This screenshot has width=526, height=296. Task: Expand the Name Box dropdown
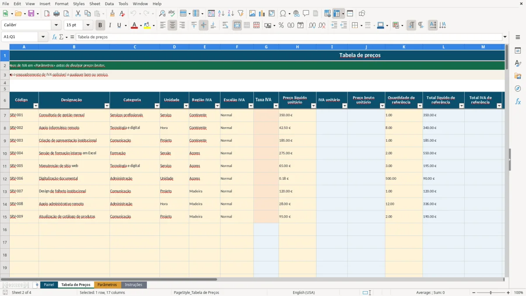[43, 37]
